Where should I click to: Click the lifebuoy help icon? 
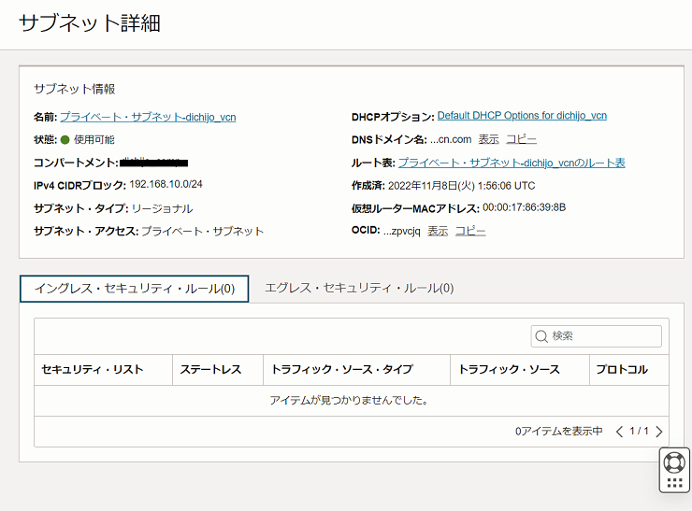(x=674, y=461)
